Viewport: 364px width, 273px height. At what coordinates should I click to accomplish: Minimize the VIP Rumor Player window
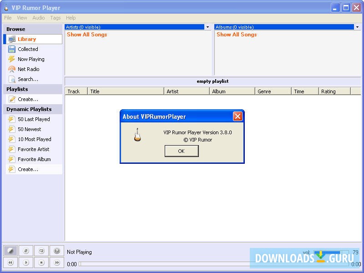335,8
